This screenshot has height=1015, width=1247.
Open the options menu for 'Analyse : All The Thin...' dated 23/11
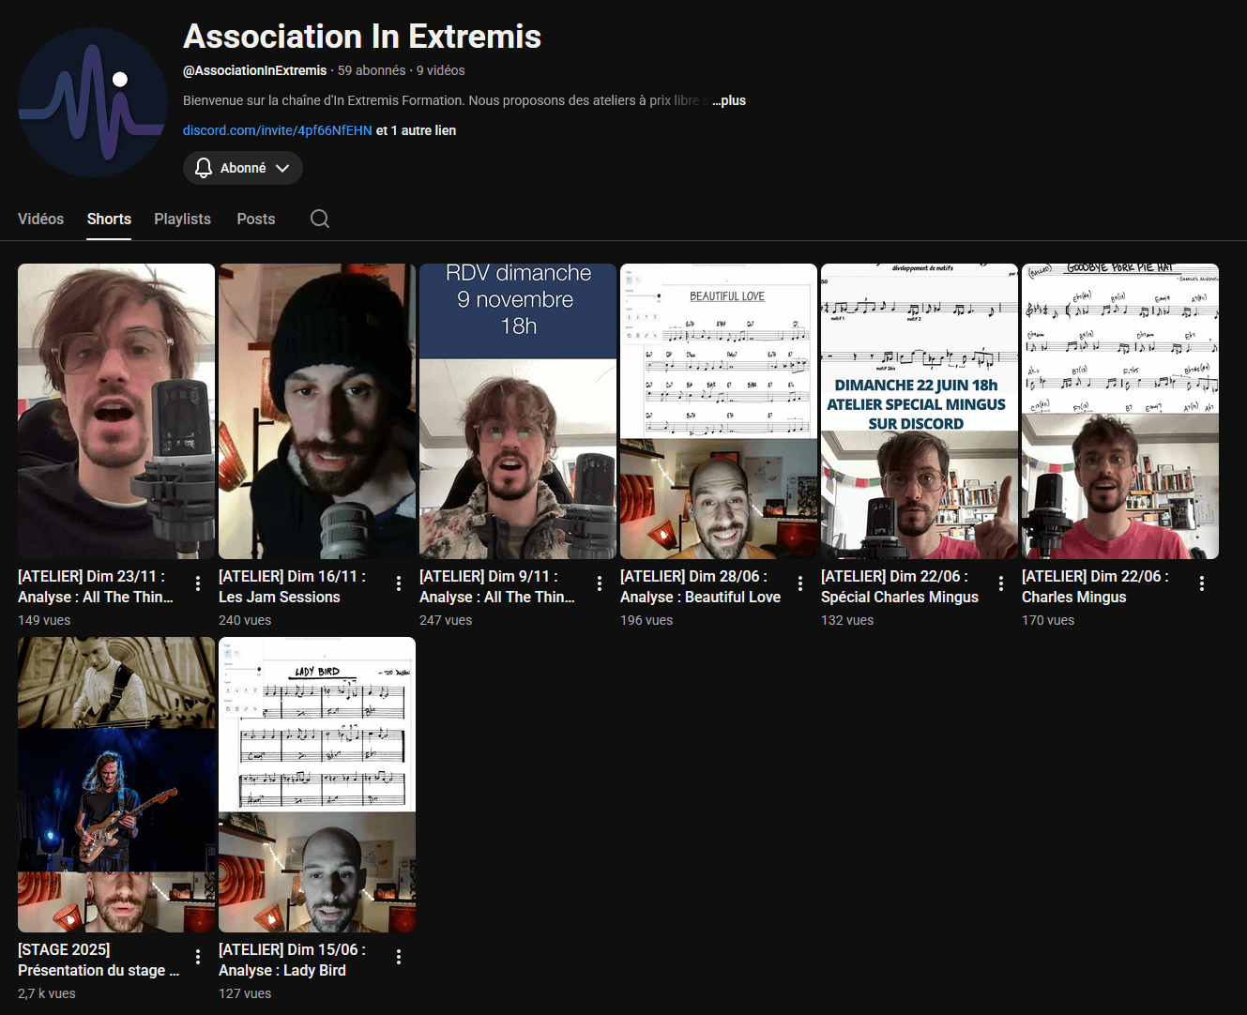(197, 583)
